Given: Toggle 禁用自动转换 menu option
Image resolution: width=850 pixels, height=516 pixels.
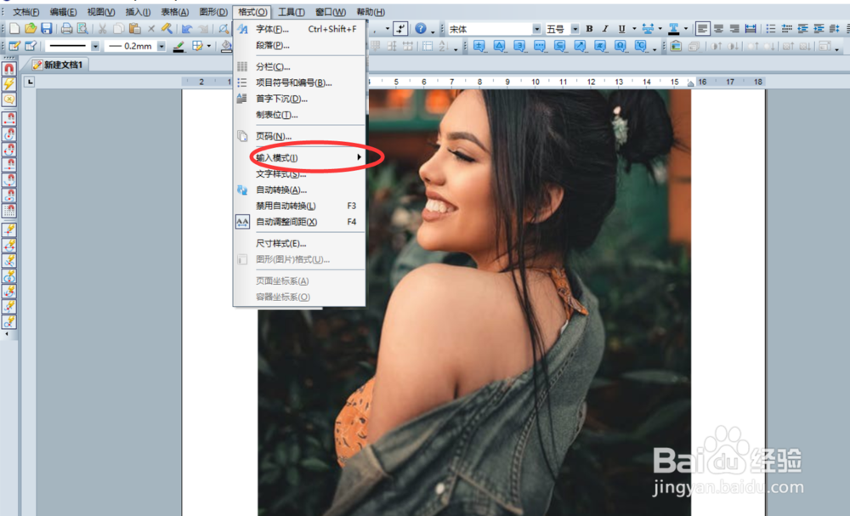Looking at the screenshot, I should (x=299, y=206).
